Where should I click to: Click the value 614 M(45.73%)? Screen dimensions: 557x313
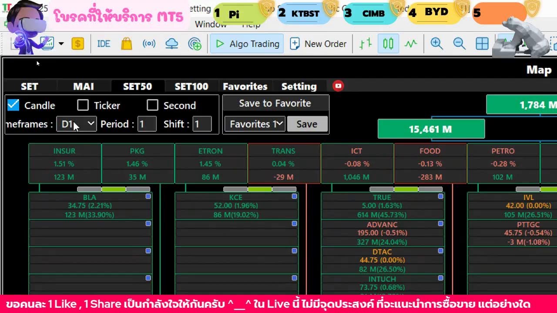382,215
